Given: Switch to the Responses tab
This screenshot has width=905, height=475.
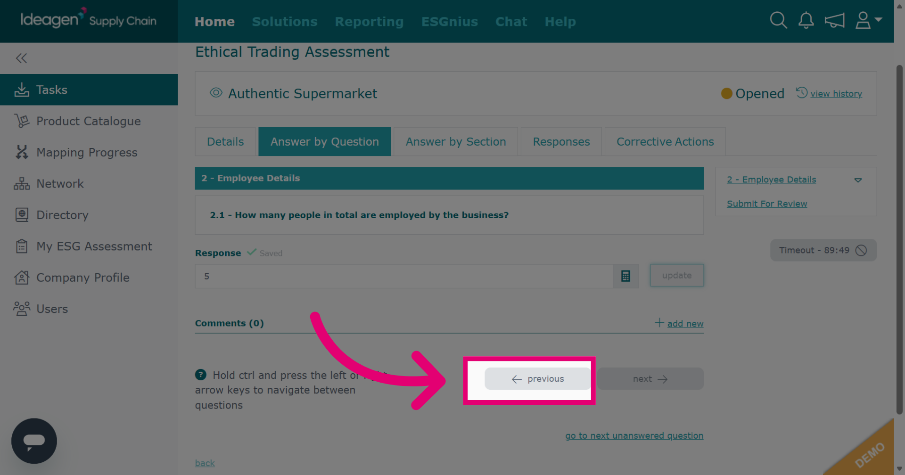Looking at the screenshot, I should (x=561, y=141).
